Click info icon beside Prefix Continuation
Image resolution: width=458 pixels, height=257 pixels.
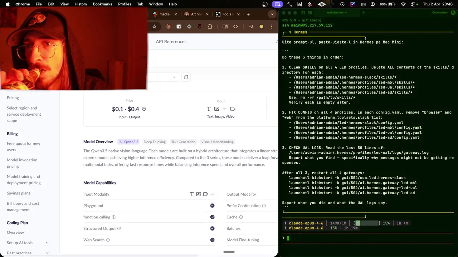[x=264, y=206]
